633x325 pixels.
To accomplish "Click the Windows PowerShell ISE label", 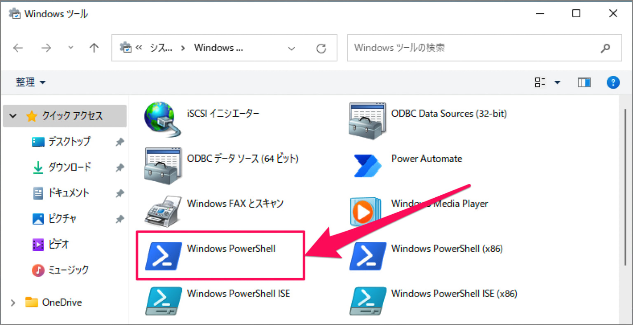I will point(239,294).
